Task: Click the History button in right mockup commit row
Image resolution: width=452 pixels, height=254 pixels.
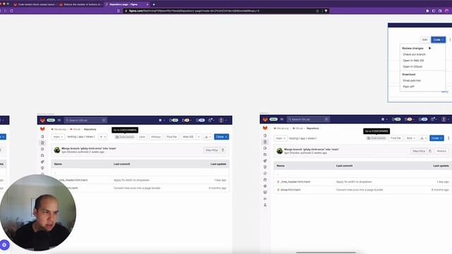Action: (x=441, y=151)
